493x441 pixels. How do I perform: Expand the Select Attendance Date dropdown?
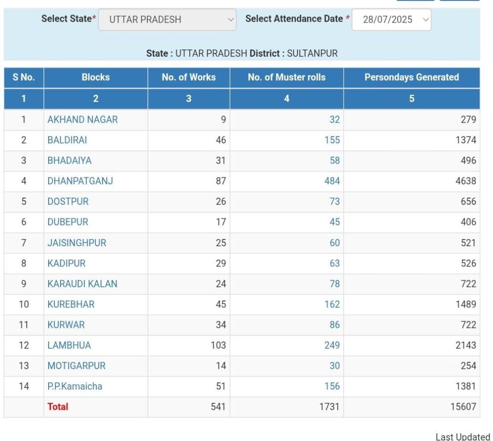coord(391,20)
